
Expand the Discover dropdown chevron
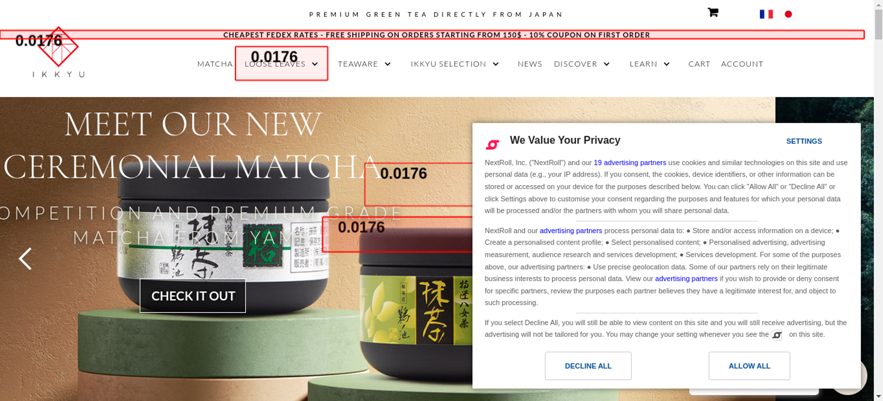click(x=607, y=64)
